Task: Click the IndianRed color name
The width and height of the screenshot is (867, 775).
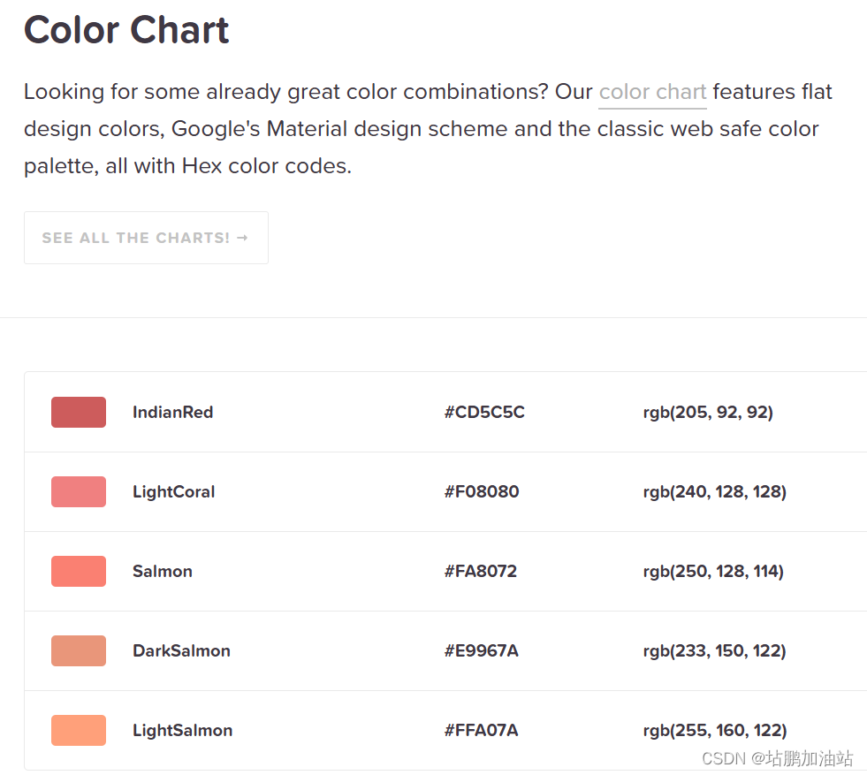Action: (172, 412)
